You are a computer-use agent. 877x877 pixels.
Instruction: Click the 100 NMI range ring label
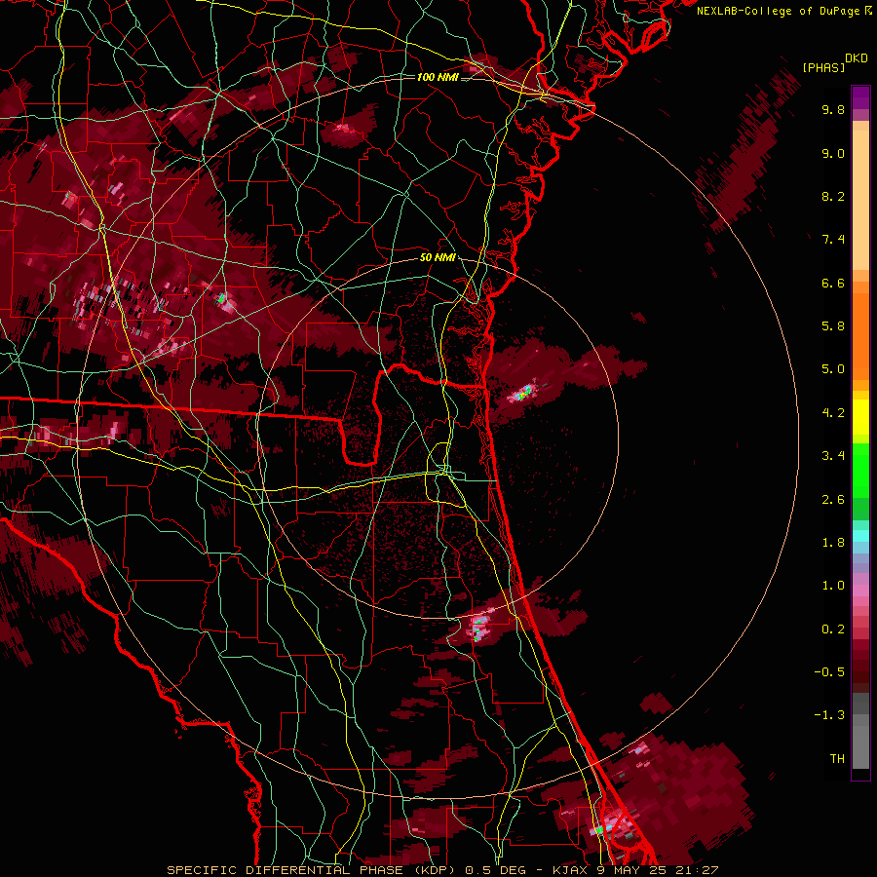click(x=438, y=77)
